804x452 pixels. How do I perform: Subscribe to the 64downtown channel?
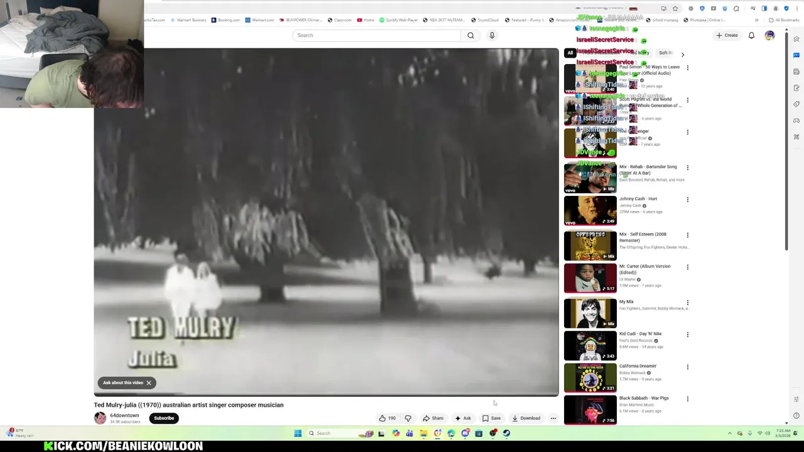[164, 418]
